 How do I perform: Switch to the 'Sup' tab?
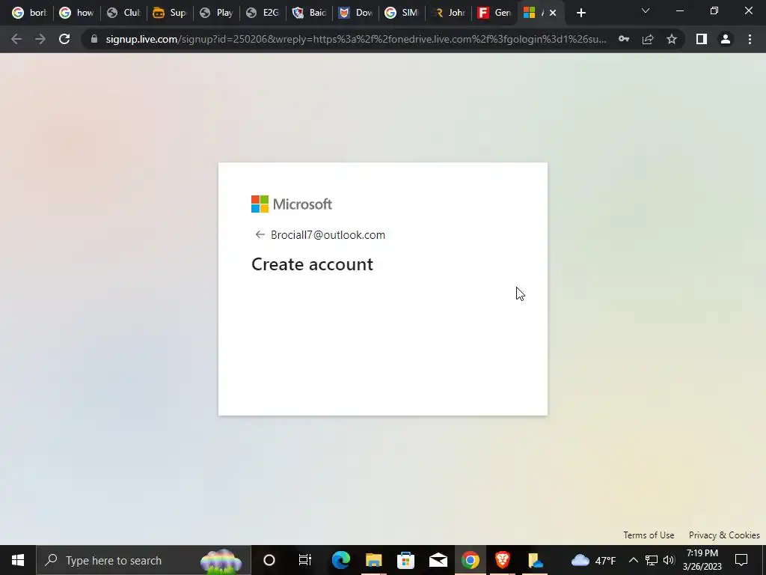pyautogui.click(x=170, y=13)
